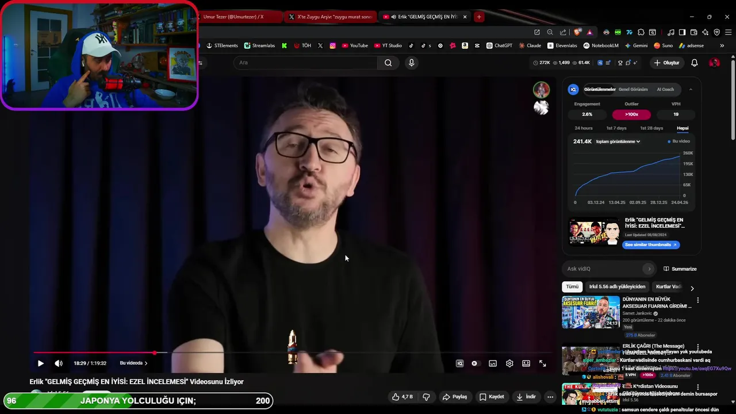The width and height of the screenshot is (736, 414).
Task: Switch to theater mode
Action: click(526, 363)
